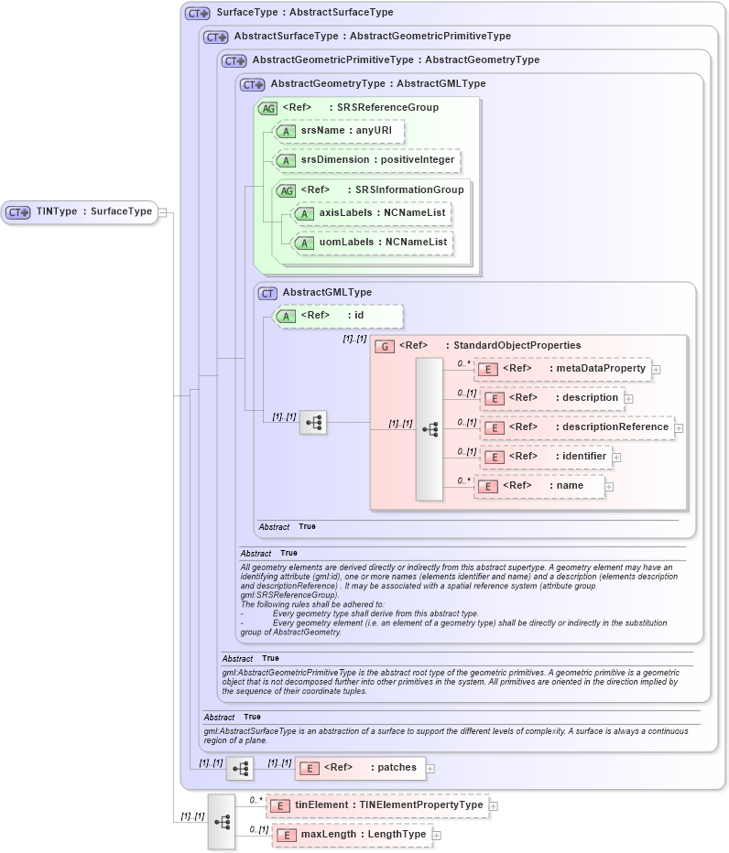Expand the patches element
729x853 pixels.
430,769
